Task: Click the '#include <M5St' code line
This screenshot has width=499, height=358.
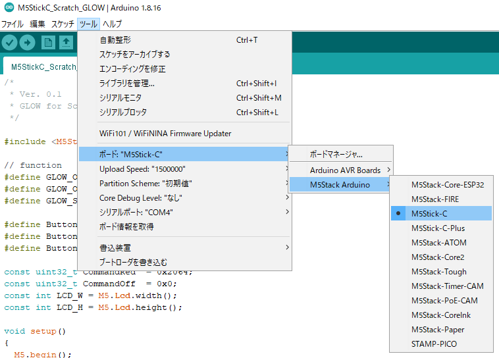Action: point(40,141)
